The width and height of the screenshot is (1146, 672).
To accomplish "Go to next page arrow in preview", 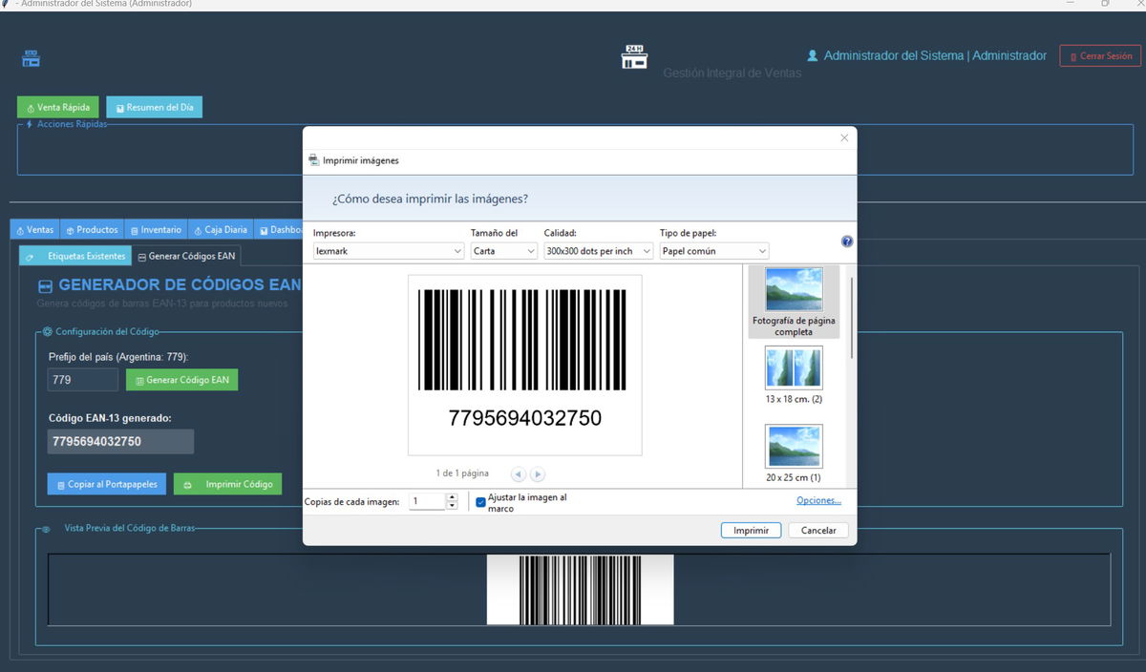I will tap(538, 473).
